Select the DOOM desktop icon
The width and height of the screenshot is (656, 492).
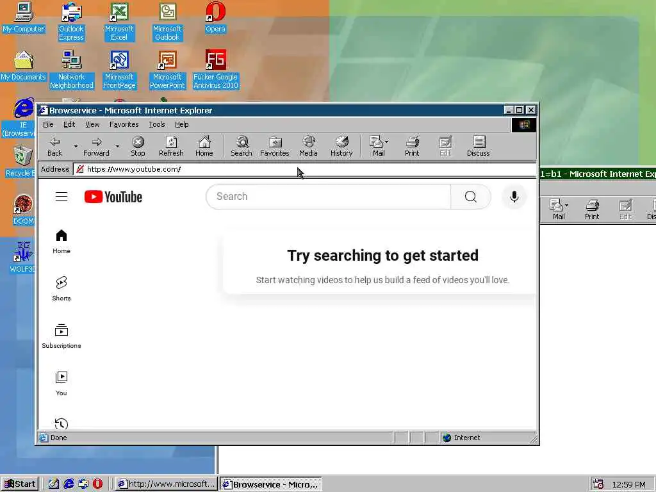23,209
